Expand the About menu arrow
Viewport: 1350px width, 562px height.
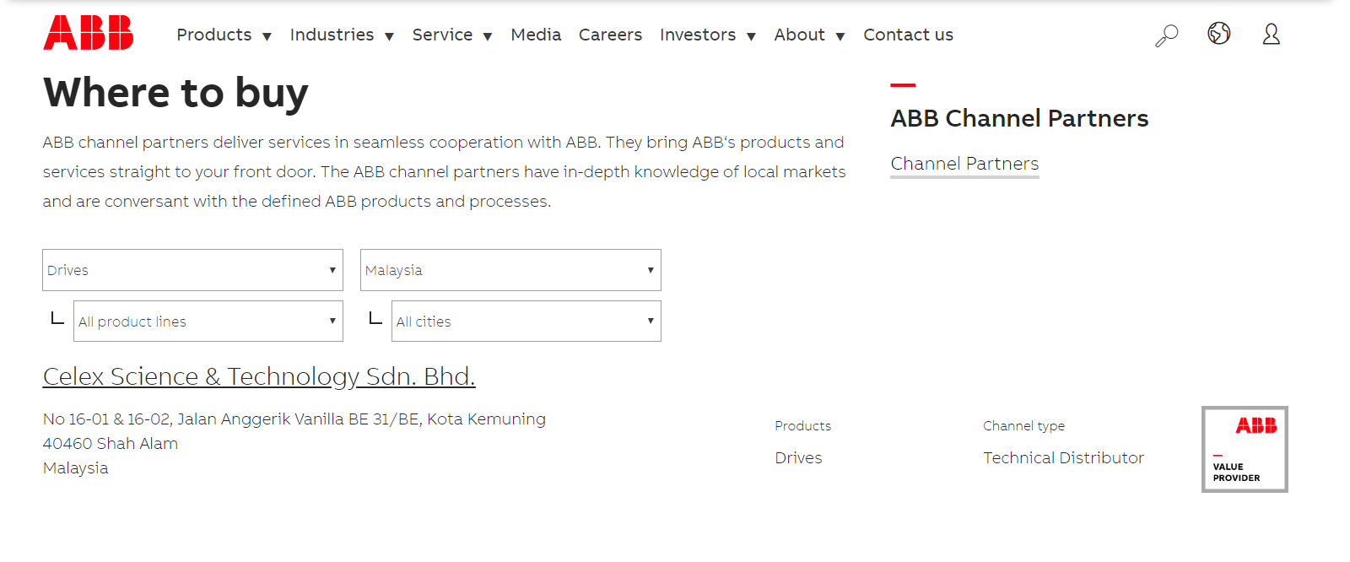tap(840, 36)
